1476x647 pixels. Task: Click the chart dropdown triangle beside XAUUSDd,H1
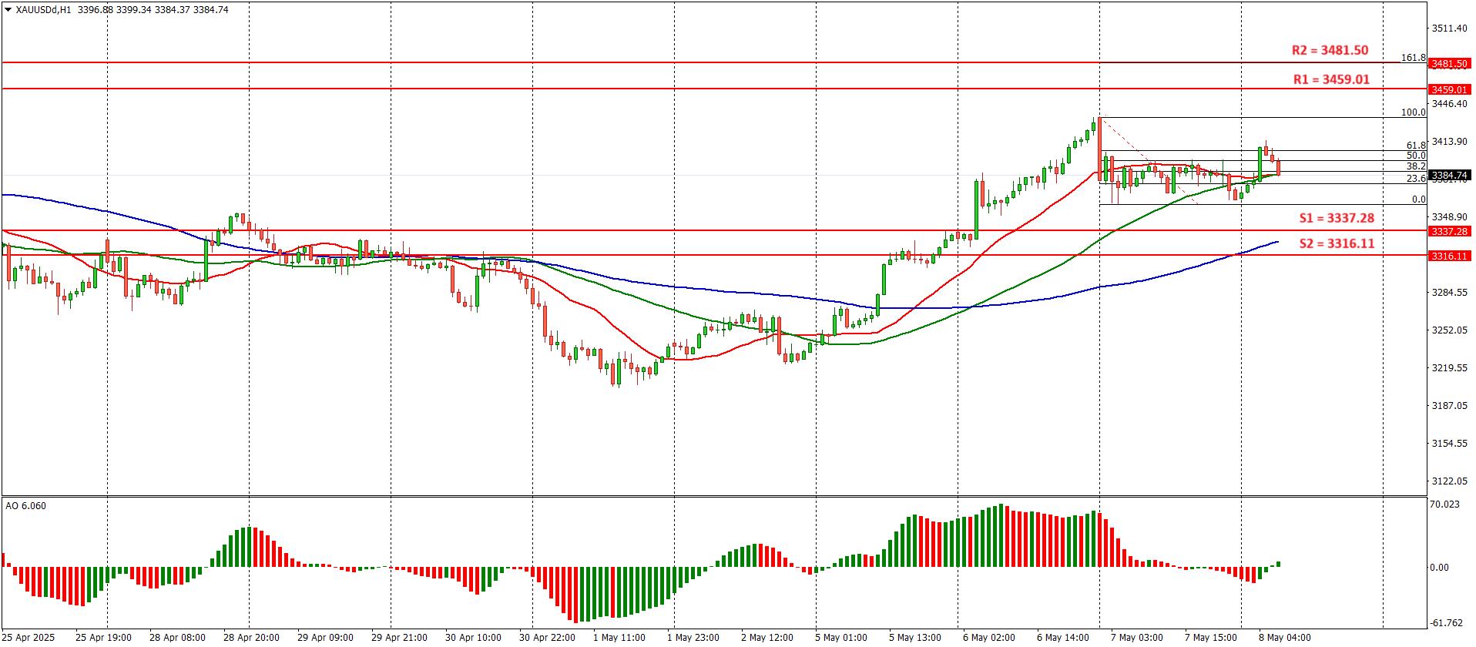pyautogui.click(x=8, y=10)
